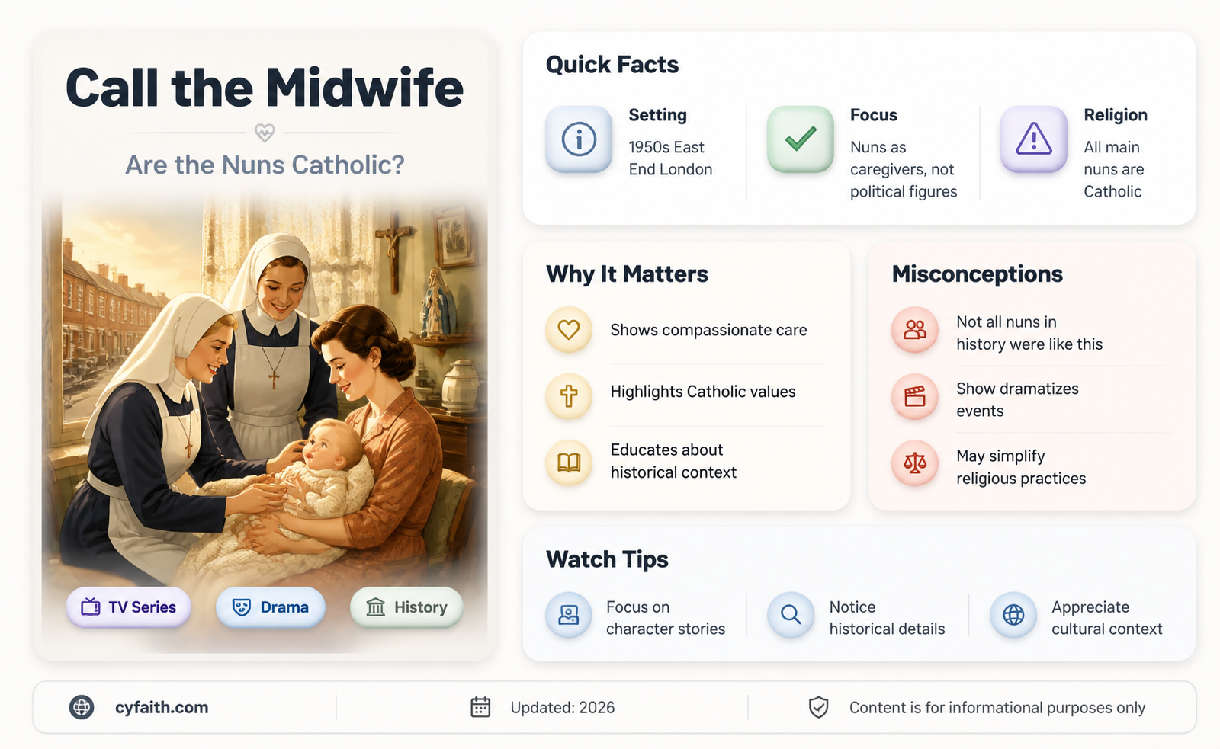This screenshot has height=749, width=1220.
Task: Select the History tag
Action: pyautogui.click(x=406, y=607)
